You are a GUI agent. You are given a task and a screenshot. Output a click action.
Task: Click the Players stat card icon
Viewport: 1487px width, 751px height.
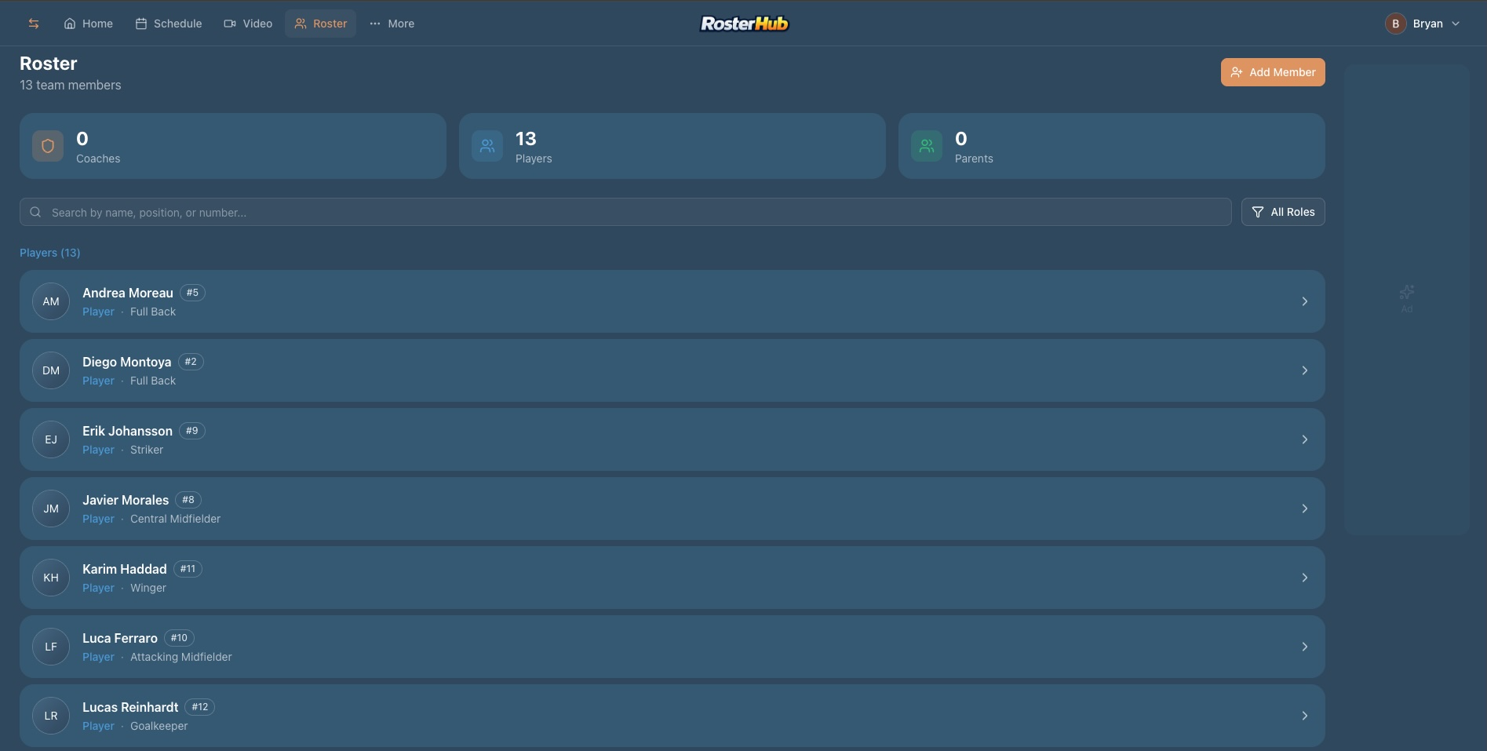pyautogui.click(x=487, y=146)
